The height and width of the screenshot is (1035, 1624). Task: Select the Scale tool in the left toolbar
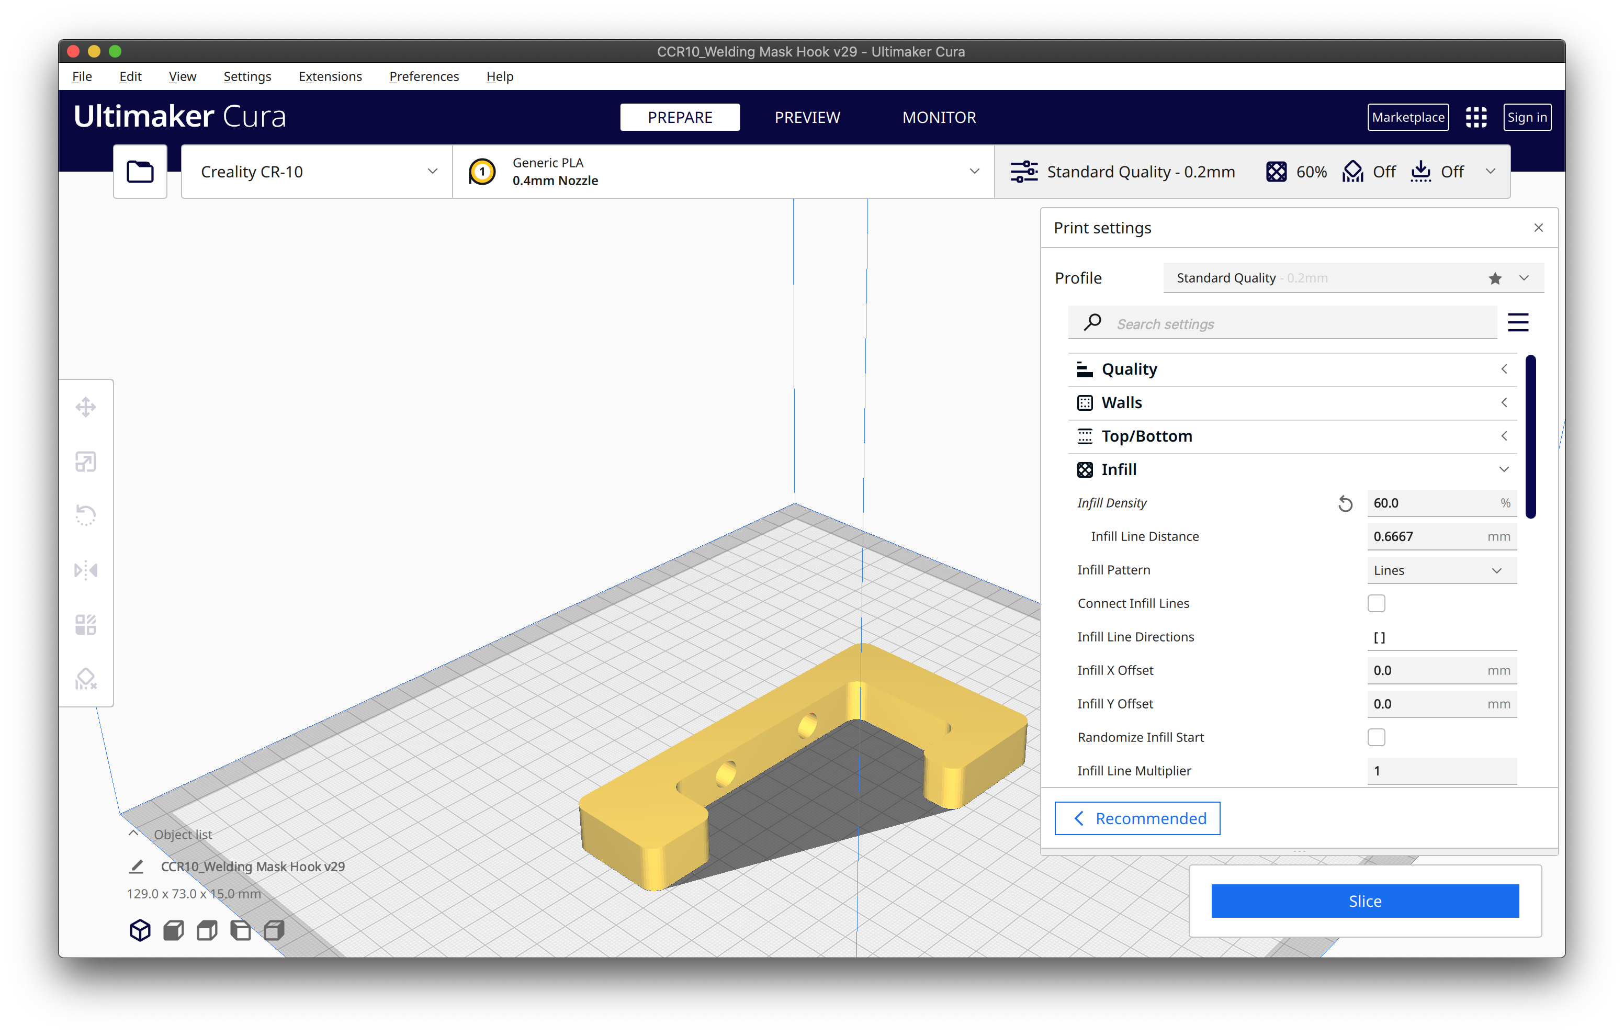(x=86, y=462)
